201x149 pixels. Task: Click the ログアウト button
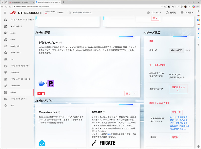coord(154,13)
